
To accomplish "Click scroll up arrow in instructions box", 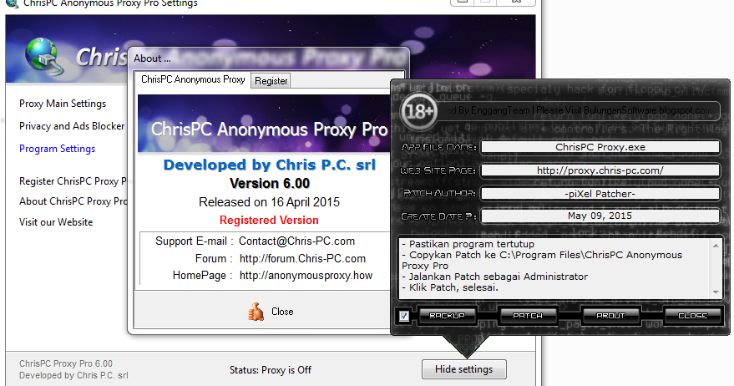I will coord(716,245).
